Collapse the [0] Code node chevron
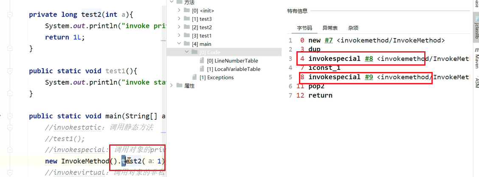479x177 pixels. coord(187,52)
